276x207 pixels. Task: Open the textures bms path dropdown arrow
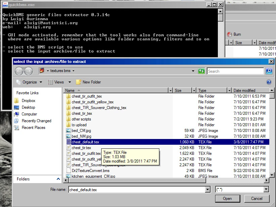(x=73, y=71)
